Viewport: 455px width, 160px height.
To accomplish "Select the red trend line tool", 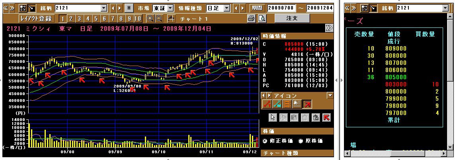I will 267,103.
